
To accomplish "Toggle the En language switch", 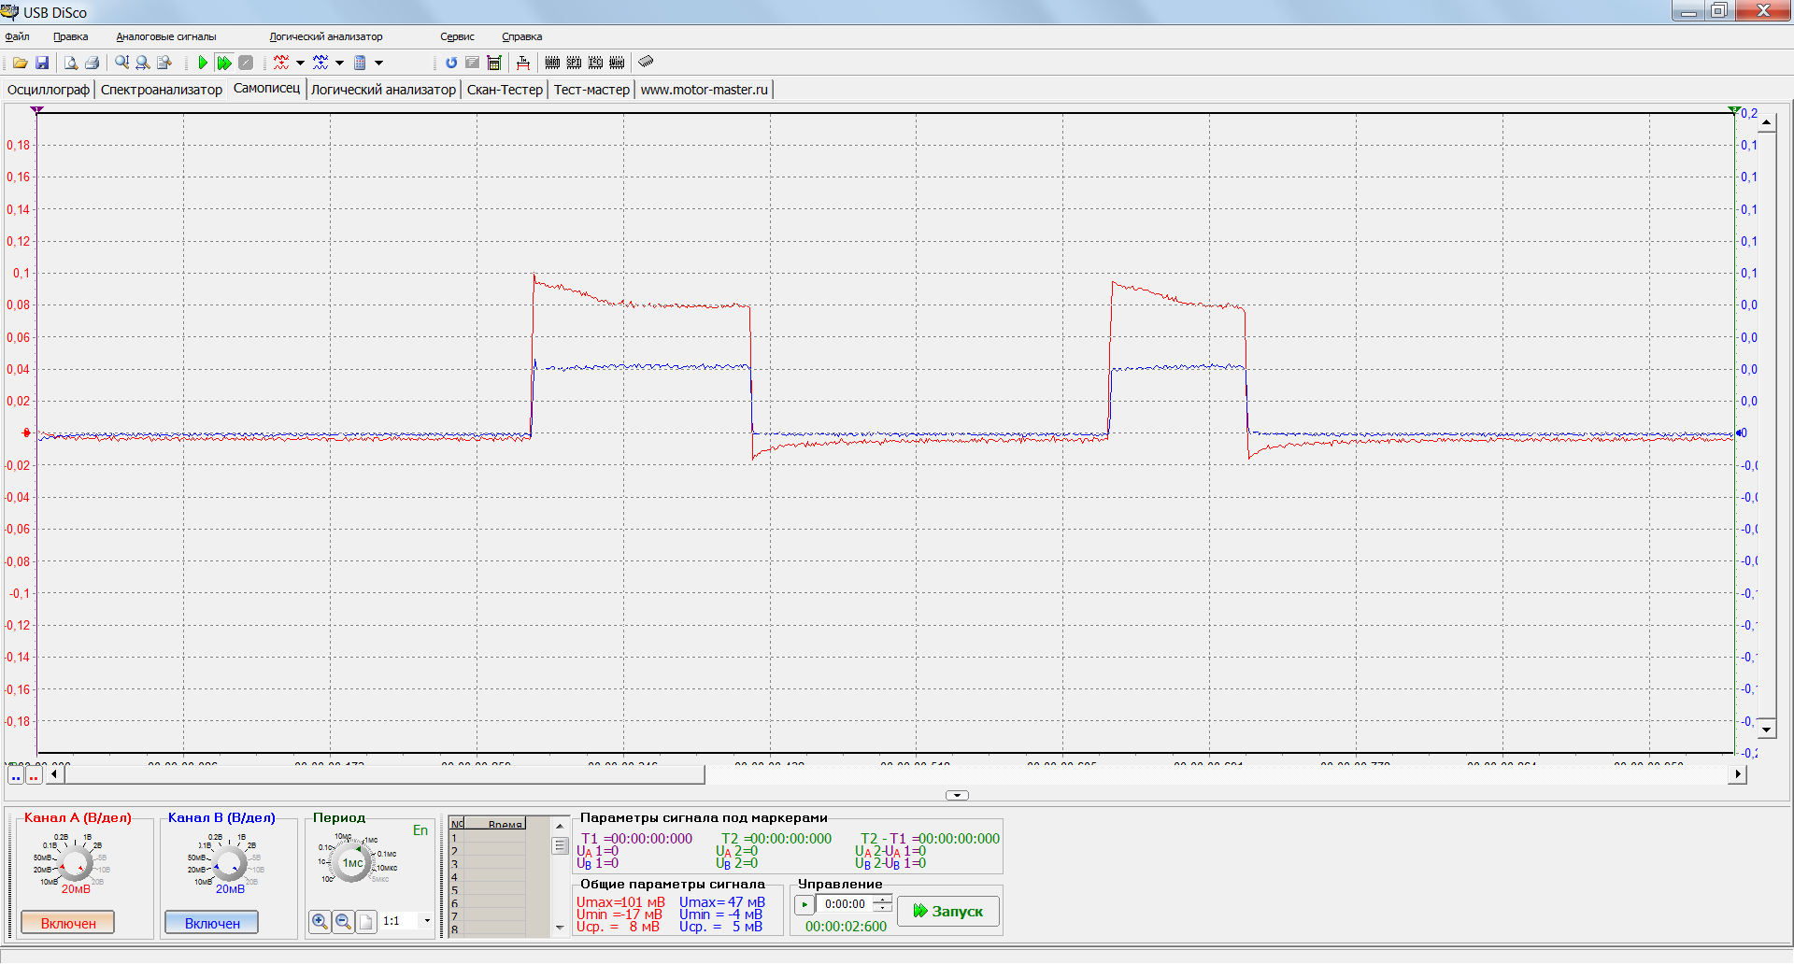I will point(420,830).
